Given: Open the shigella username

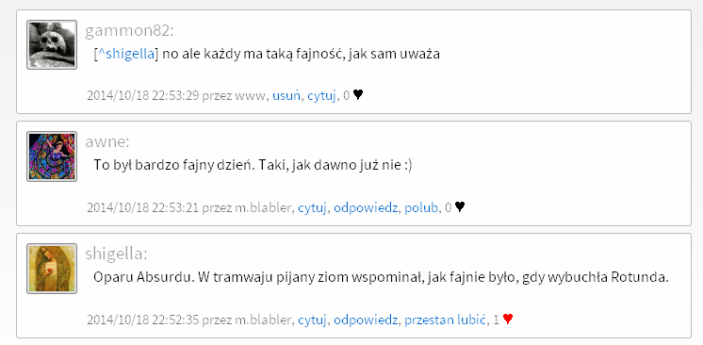Looking at the screenshot, I should click(116, 255).
